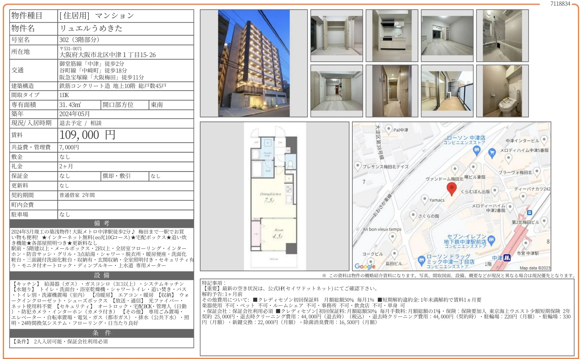Image resolution: width=583 pixels, height=359 pixels.
Task: Click the rent amount 109,000 円
Action: point(87,135)
